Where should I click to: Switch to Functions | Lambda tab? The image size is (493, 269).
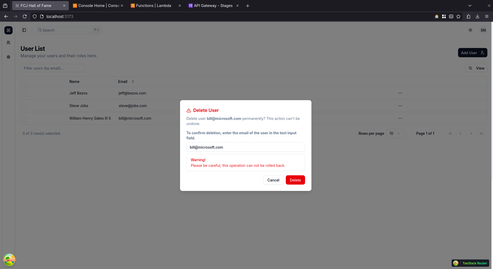point(156,6)
